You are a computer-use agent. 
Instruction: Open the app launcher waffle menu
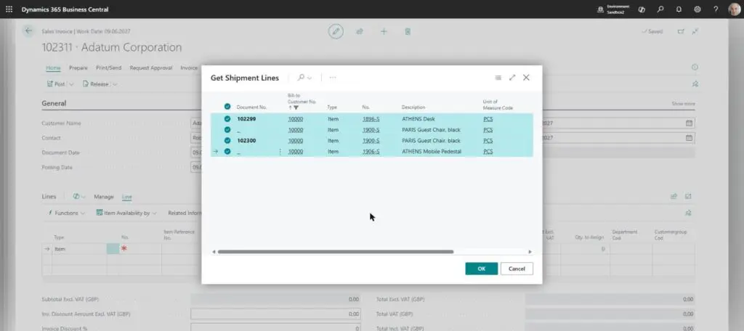tap(9, 9)
